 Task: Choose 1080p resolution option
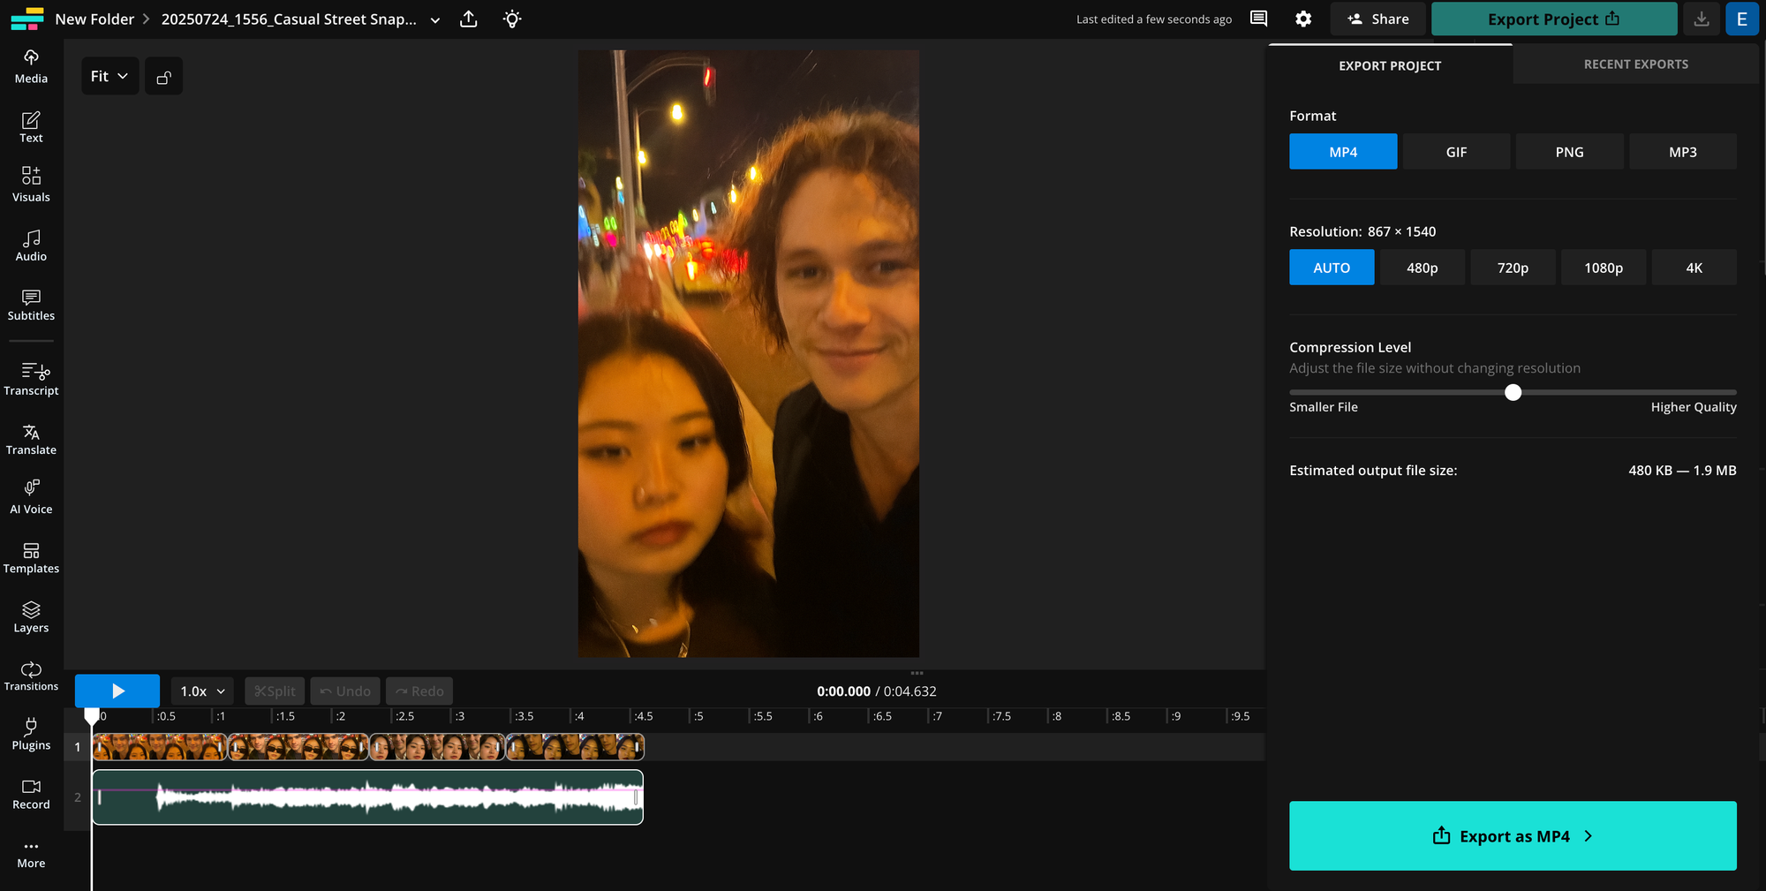pyautogui.click(x=1603, y=268)
